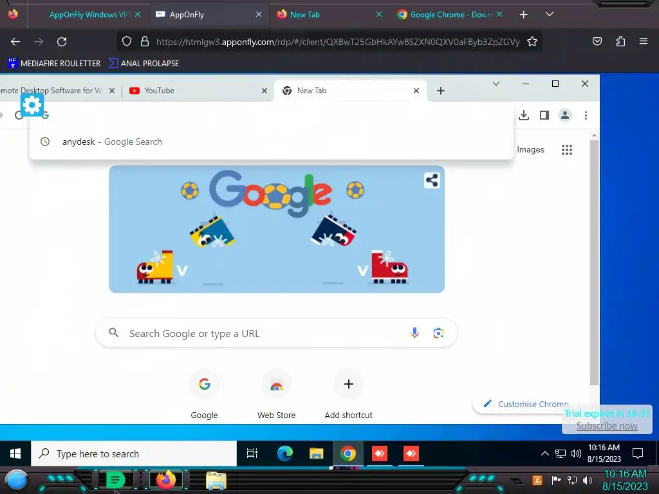
Task: Select Firefox on host taskbar
Action: pos(165,480)
